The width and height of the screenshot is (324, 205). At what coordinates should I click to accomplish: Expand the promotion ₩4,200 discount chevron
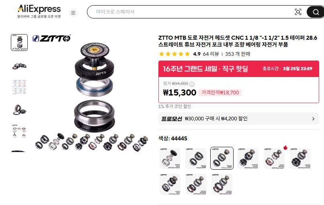pos(313,119)
